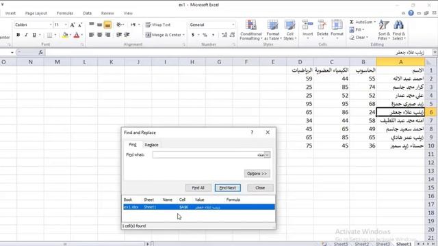438x246 pixels.
Task: Click the Borders icon
Action: 49,35
